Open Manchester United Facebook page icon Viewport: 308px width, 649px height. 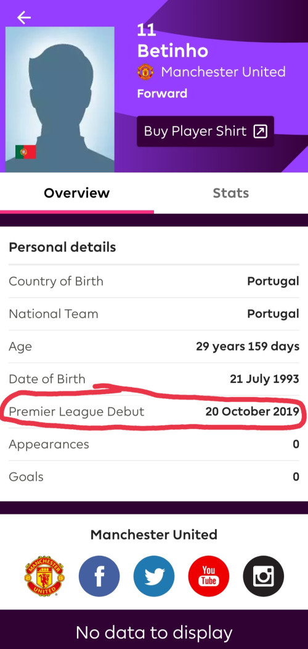(99, 576)
